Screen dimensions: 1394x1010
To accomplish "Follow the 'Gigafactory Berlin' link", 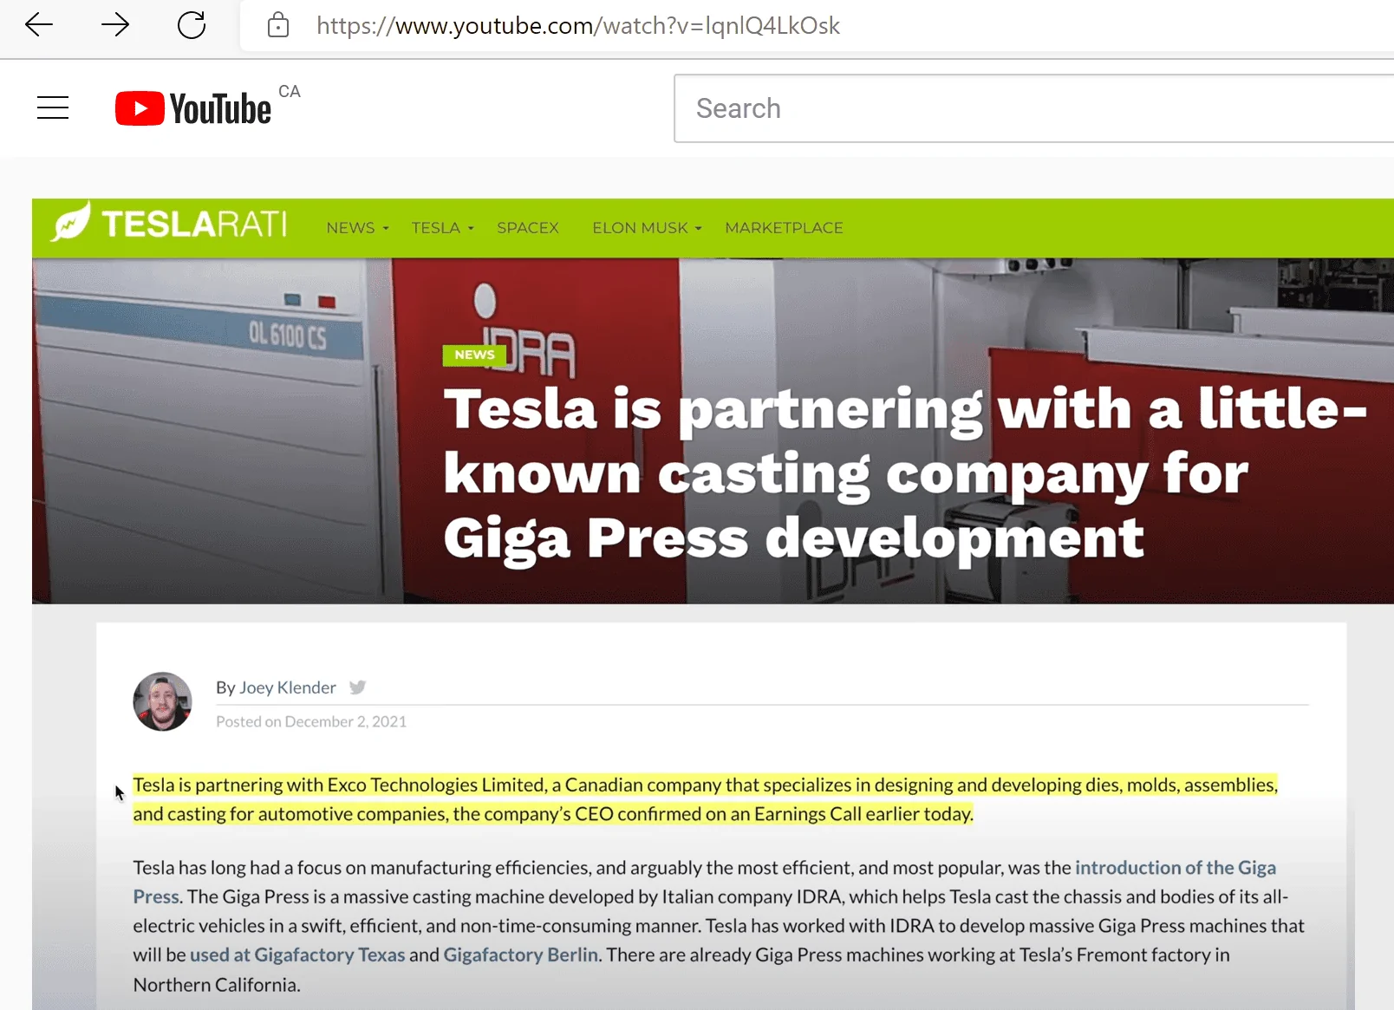I will pos(520,955).
